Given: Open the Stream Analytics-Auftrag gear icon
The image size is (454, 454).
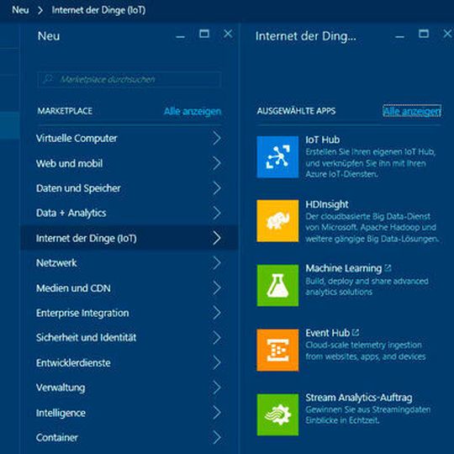Looking at the screenshot, I should (277, 414).
